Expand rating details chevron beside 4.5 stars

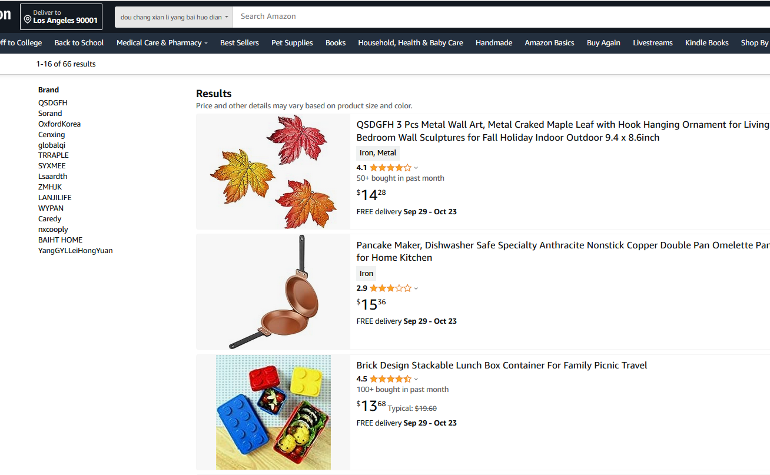(x=416, y=379)
